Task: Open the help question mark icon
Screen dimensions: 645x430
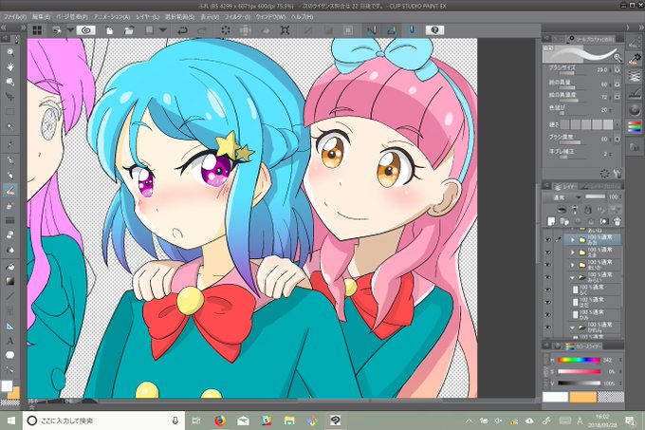Action: pos(434,30)
